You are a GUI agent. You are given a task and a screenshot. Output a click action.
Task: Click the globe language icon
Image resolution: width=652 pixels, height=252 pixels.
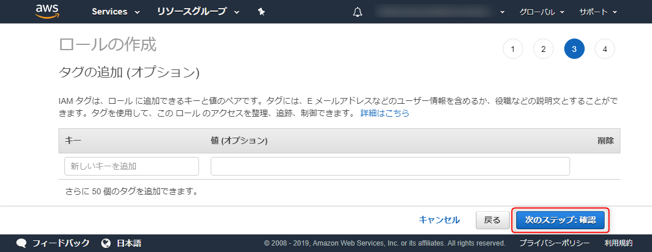(x=106, y=243)
